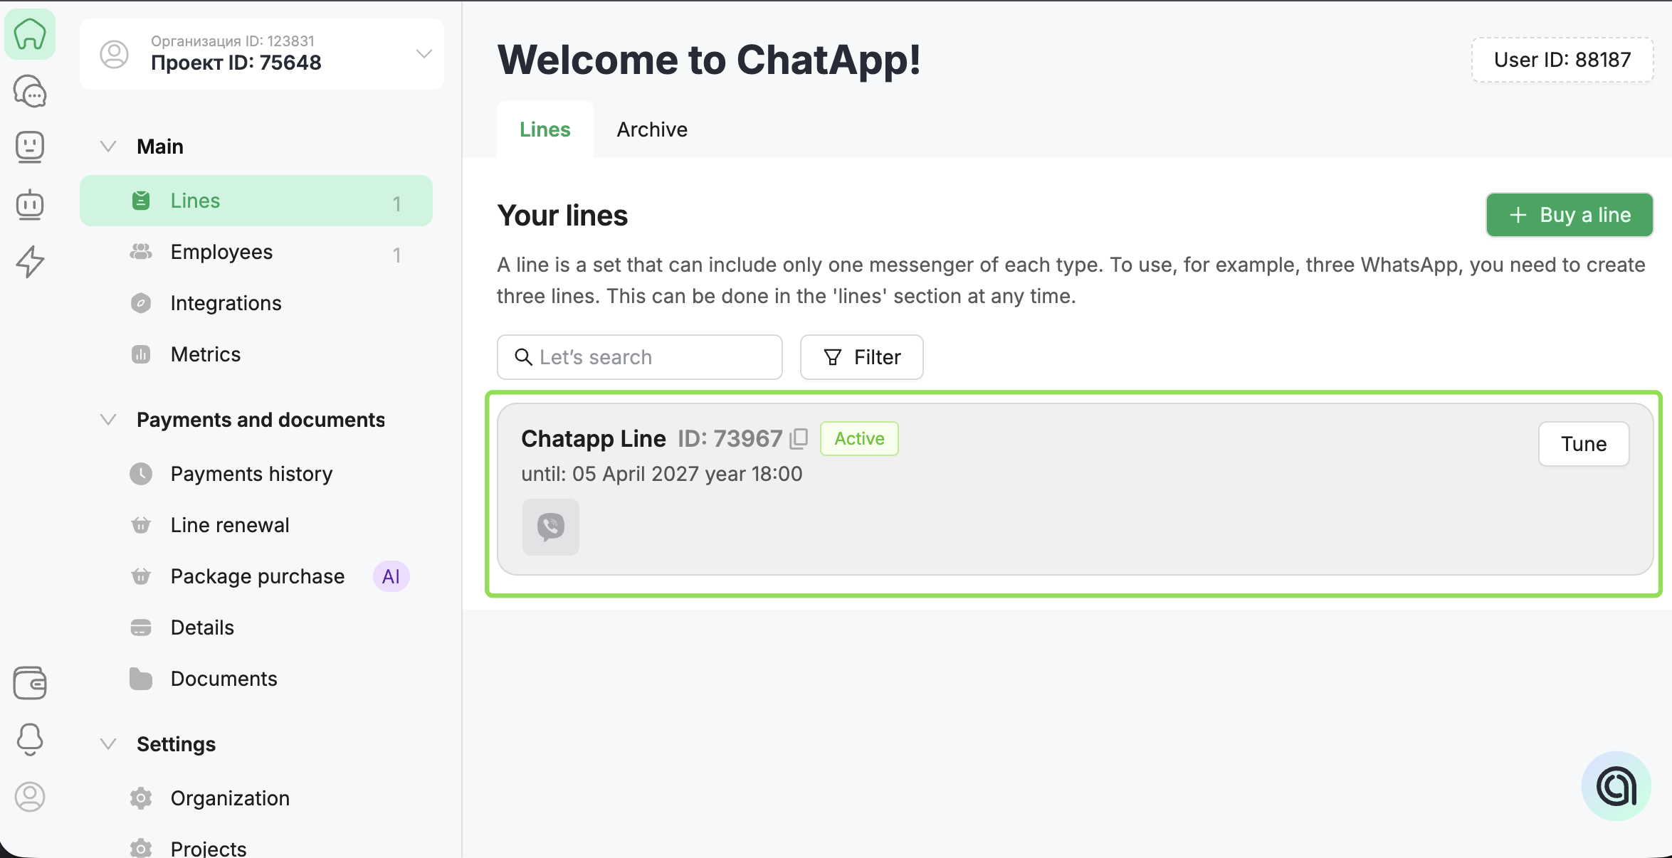Open the chats bubble icon in rail

(30, 92)
